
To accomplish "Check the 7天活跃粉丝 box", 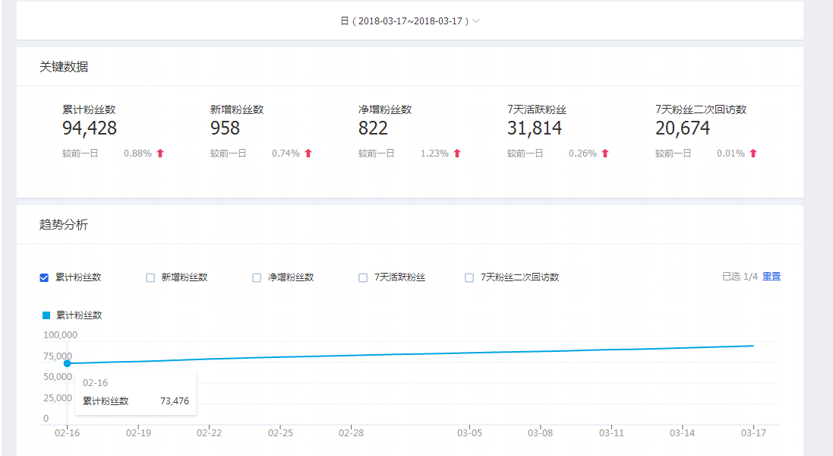I will [x=363, y=277].
